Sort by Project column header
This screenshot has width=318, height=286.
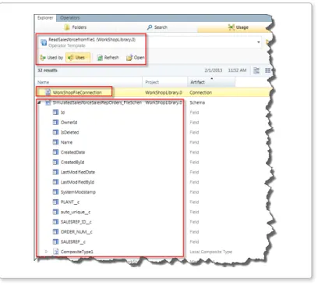tap(164, 82)
